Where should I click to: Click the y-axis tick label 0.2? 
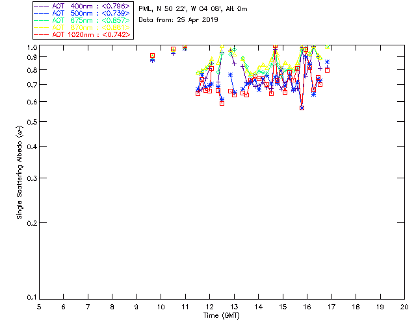coord(31,222)
